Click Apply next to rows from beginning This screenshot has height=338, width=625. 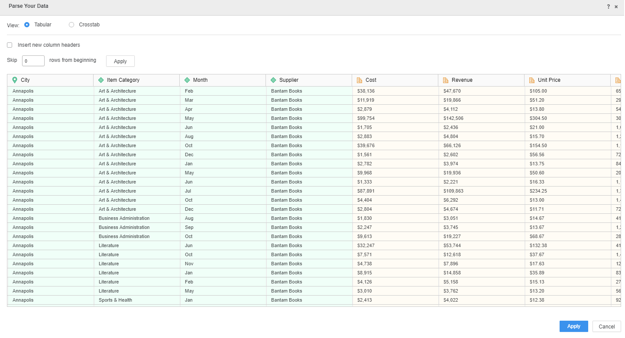tap(120, 61)
